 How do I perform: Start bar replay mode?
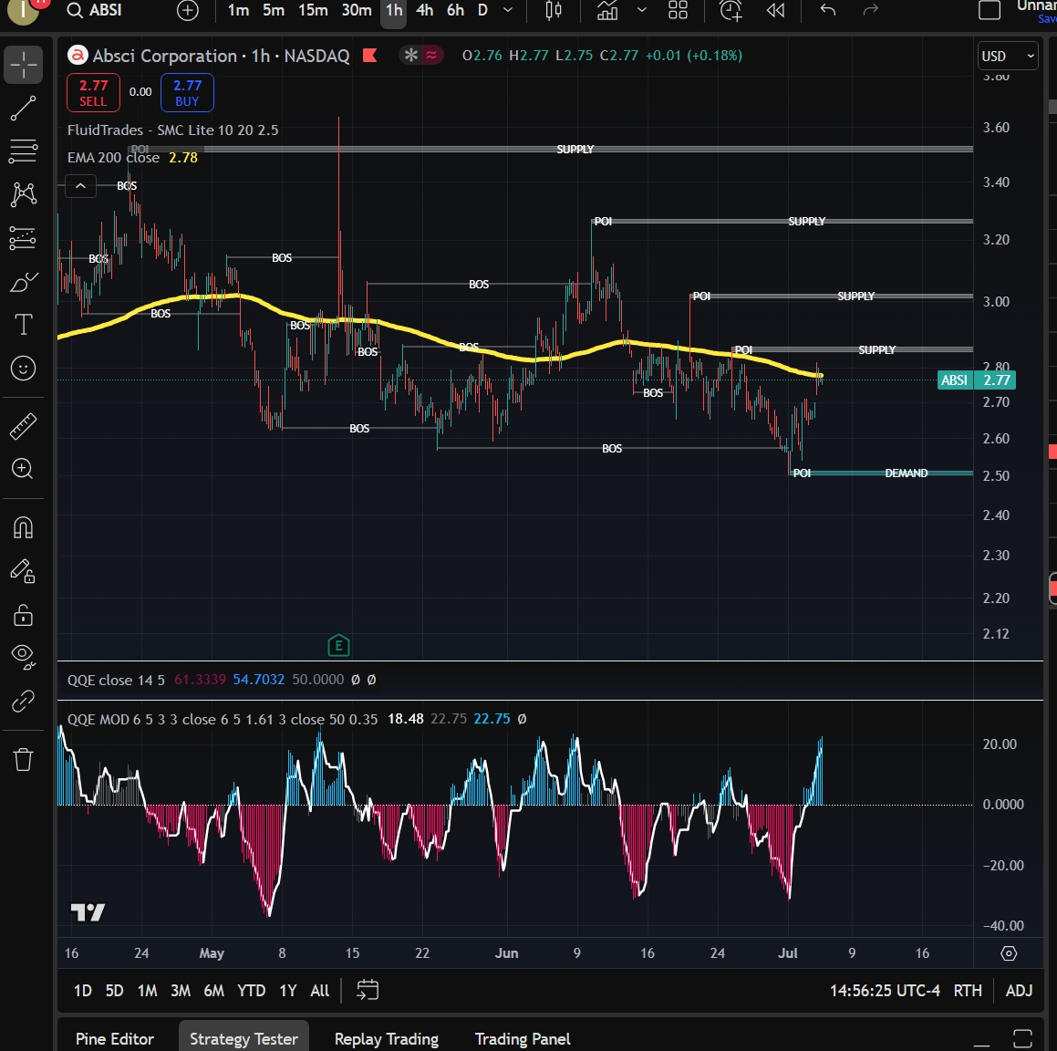(x=776, y=10)
